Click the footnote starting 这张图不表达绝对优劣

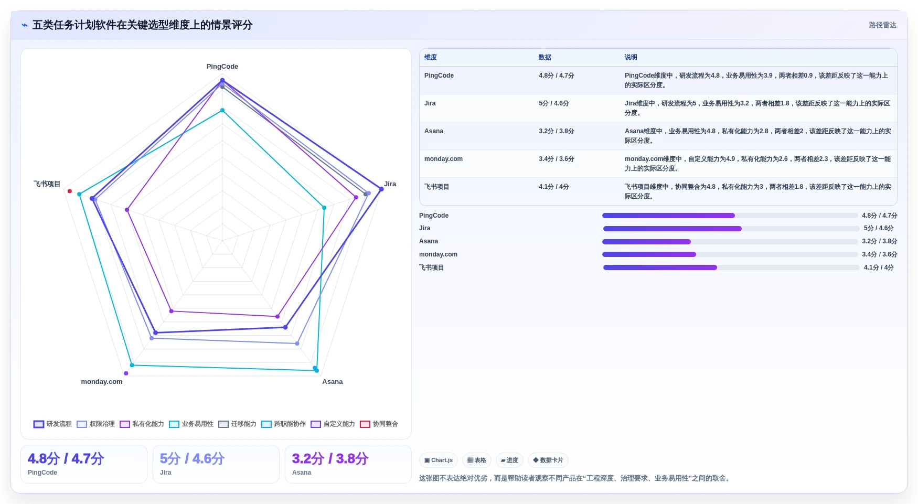(575, 478)
